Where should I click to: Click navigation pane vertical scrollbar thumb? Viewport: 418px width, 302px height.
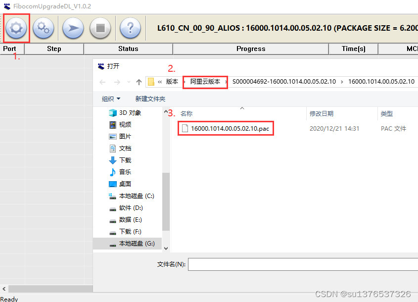(166, 201)
